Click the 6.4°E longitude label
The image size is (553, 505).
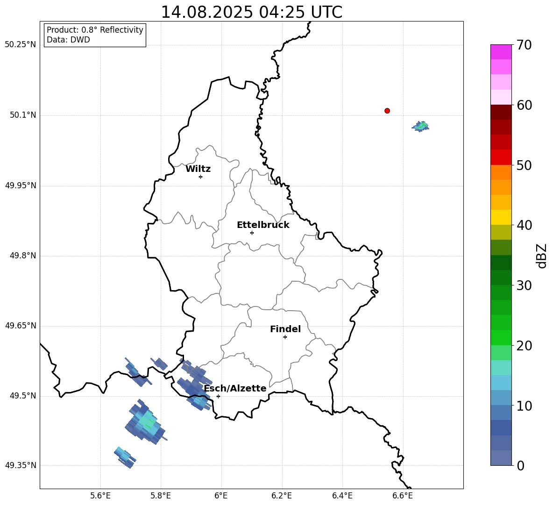[342, 496]
